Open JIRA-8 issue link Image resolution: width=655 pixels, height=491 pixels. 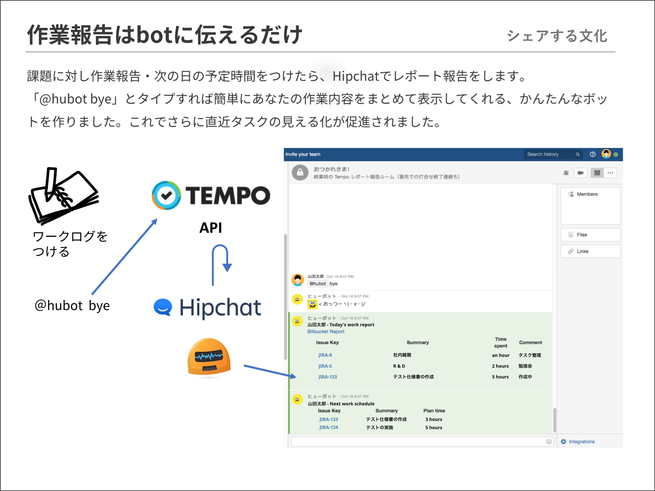(325, 355)
